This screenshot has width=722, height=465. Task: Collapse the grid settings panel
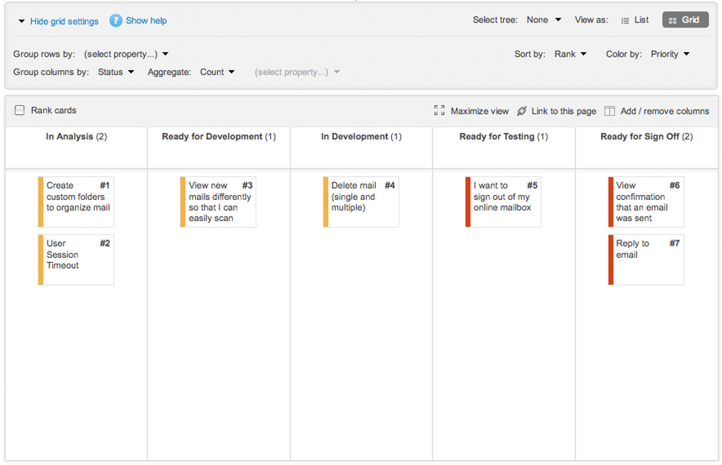(x=58, y=21)
